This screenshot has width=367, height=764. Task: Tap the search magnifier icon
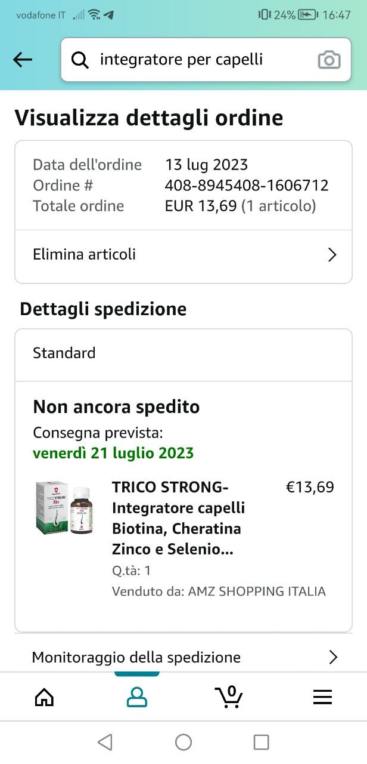[x=79, y=60]
